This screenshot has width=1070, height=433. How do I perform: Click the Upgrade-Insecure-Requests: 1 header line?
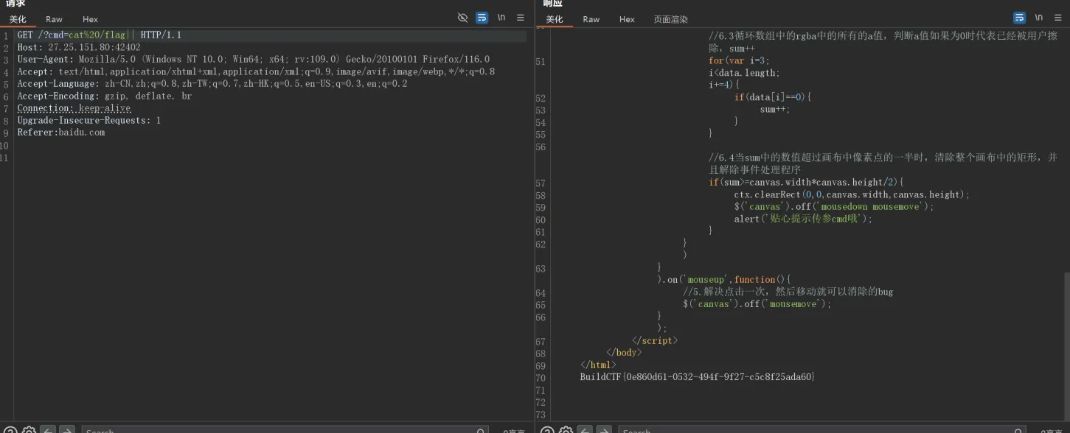(x=89, y=120)
